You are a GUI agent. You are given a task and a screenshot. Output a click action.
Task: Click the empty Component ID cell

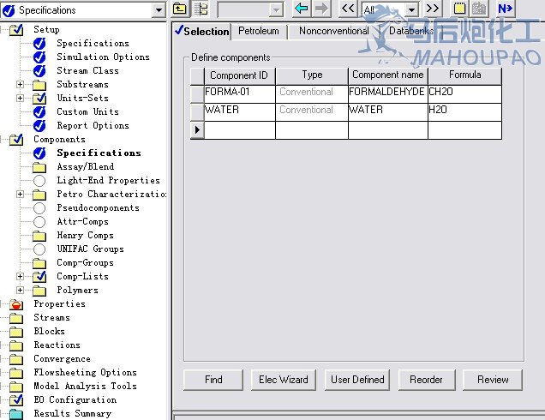239,130
